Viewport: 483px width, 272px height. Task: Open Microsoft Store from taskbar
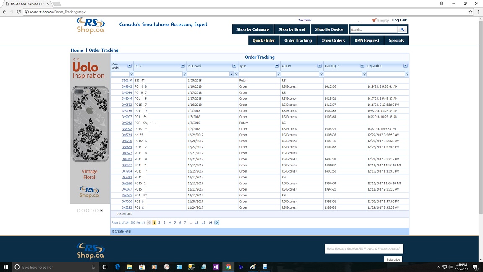142,267
